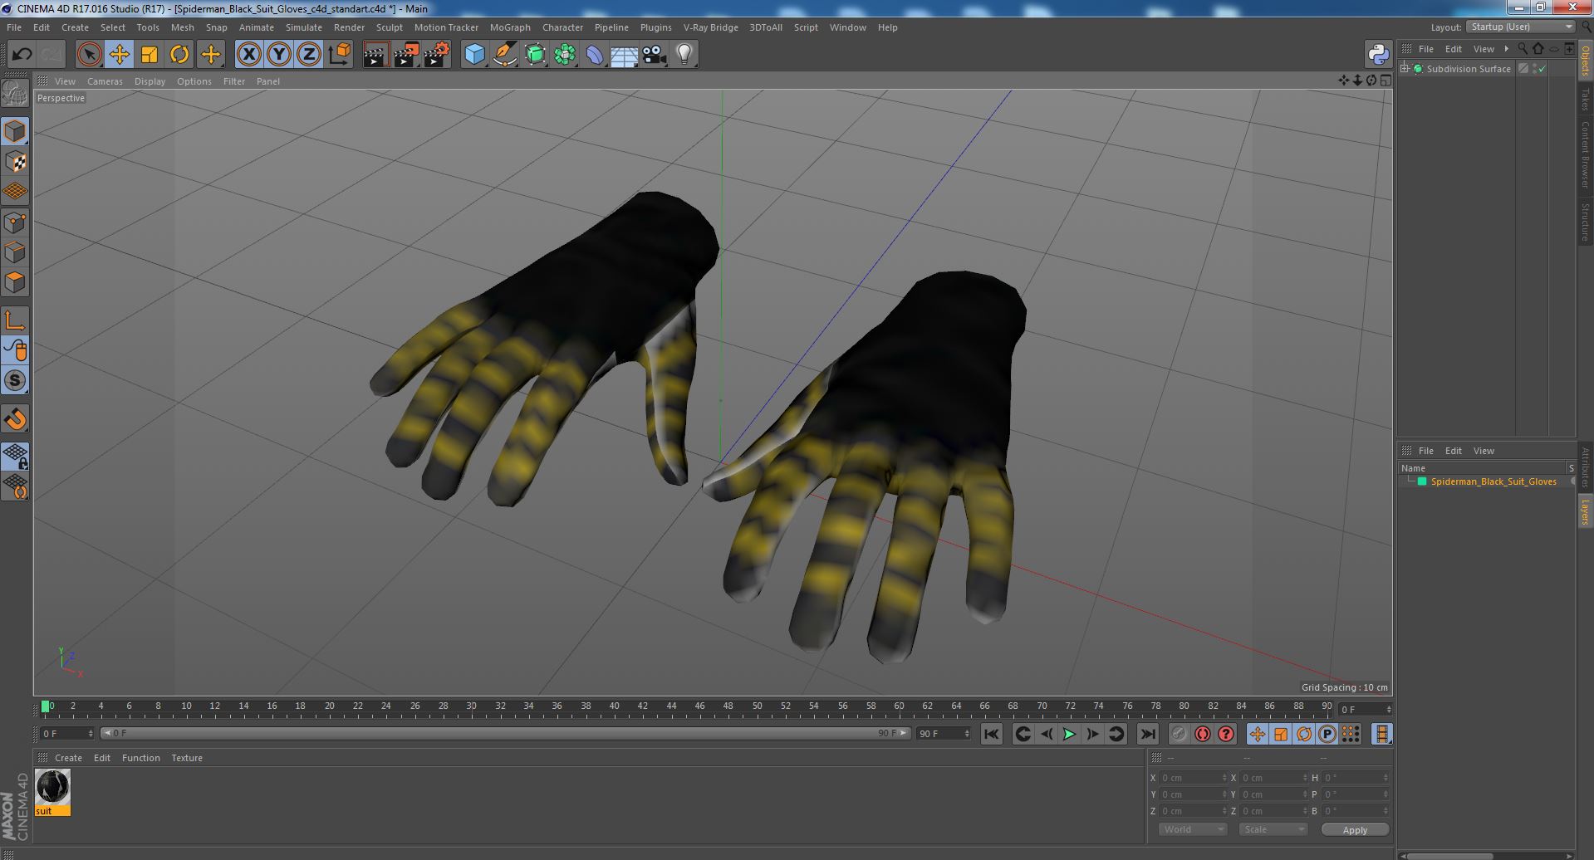Switch to Points mode
This screenshot has width=1594, height=860.
coord(15,222)
